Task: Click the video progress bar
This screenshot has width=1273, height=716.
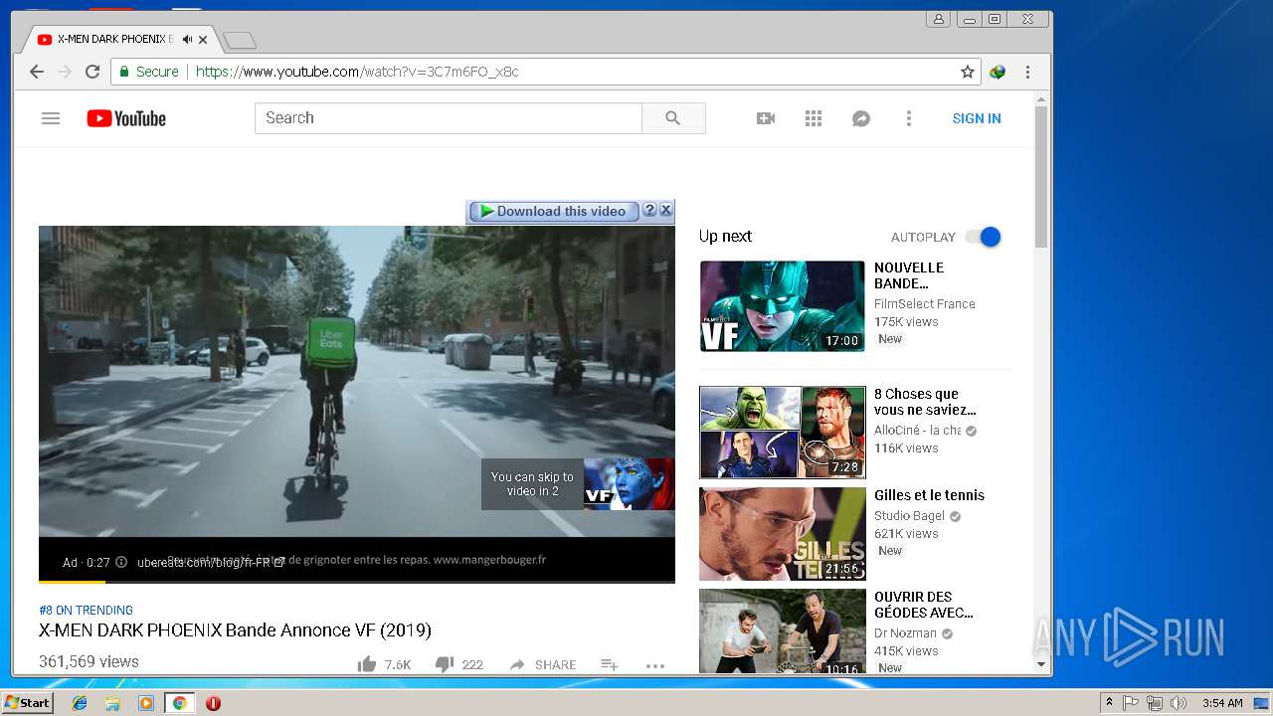Action: tap(357, 581)
